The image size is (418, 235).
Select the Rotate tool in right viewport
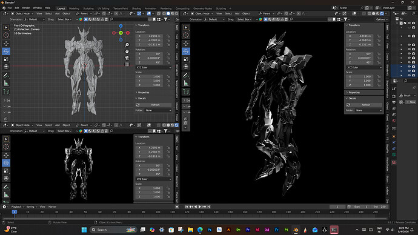click(186, 51)
